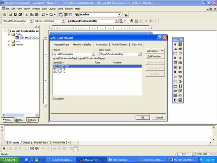The image size is (217, 163).
Task: Select the Radio Button control tool
Action: tap(180, 58)
